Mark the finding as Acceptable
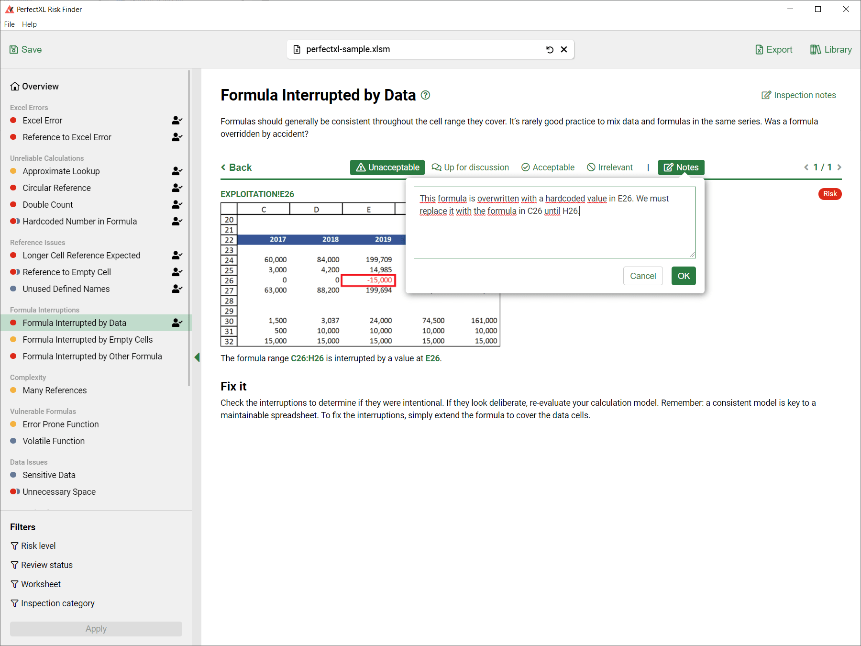The width and height of the screenshot is (861, 646). pyautogui.click(x=548, y=167)
